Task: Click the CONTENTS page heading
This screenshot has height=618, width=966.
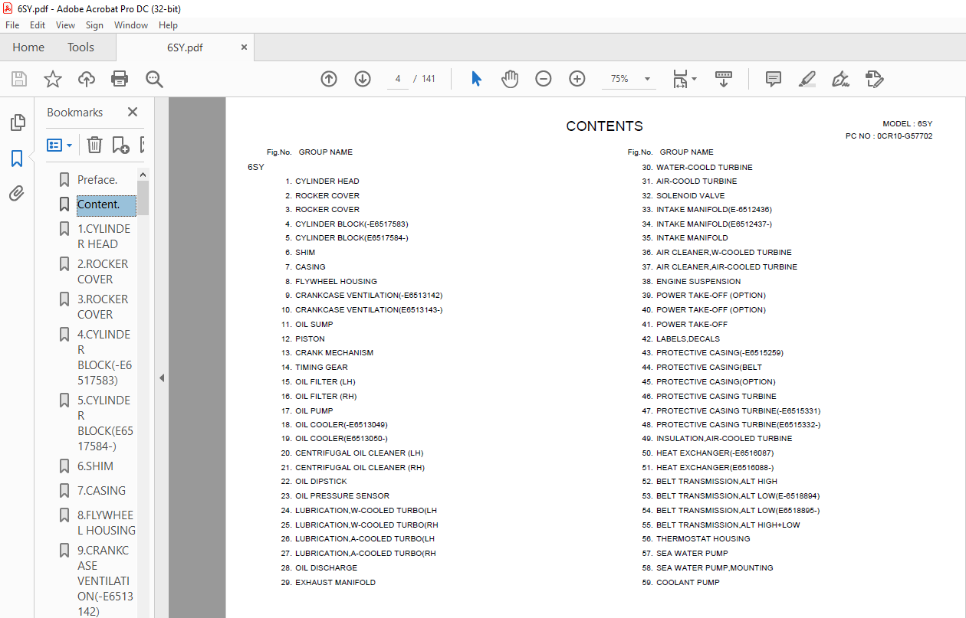Action: pyautogui.click(x=604, y=126)
